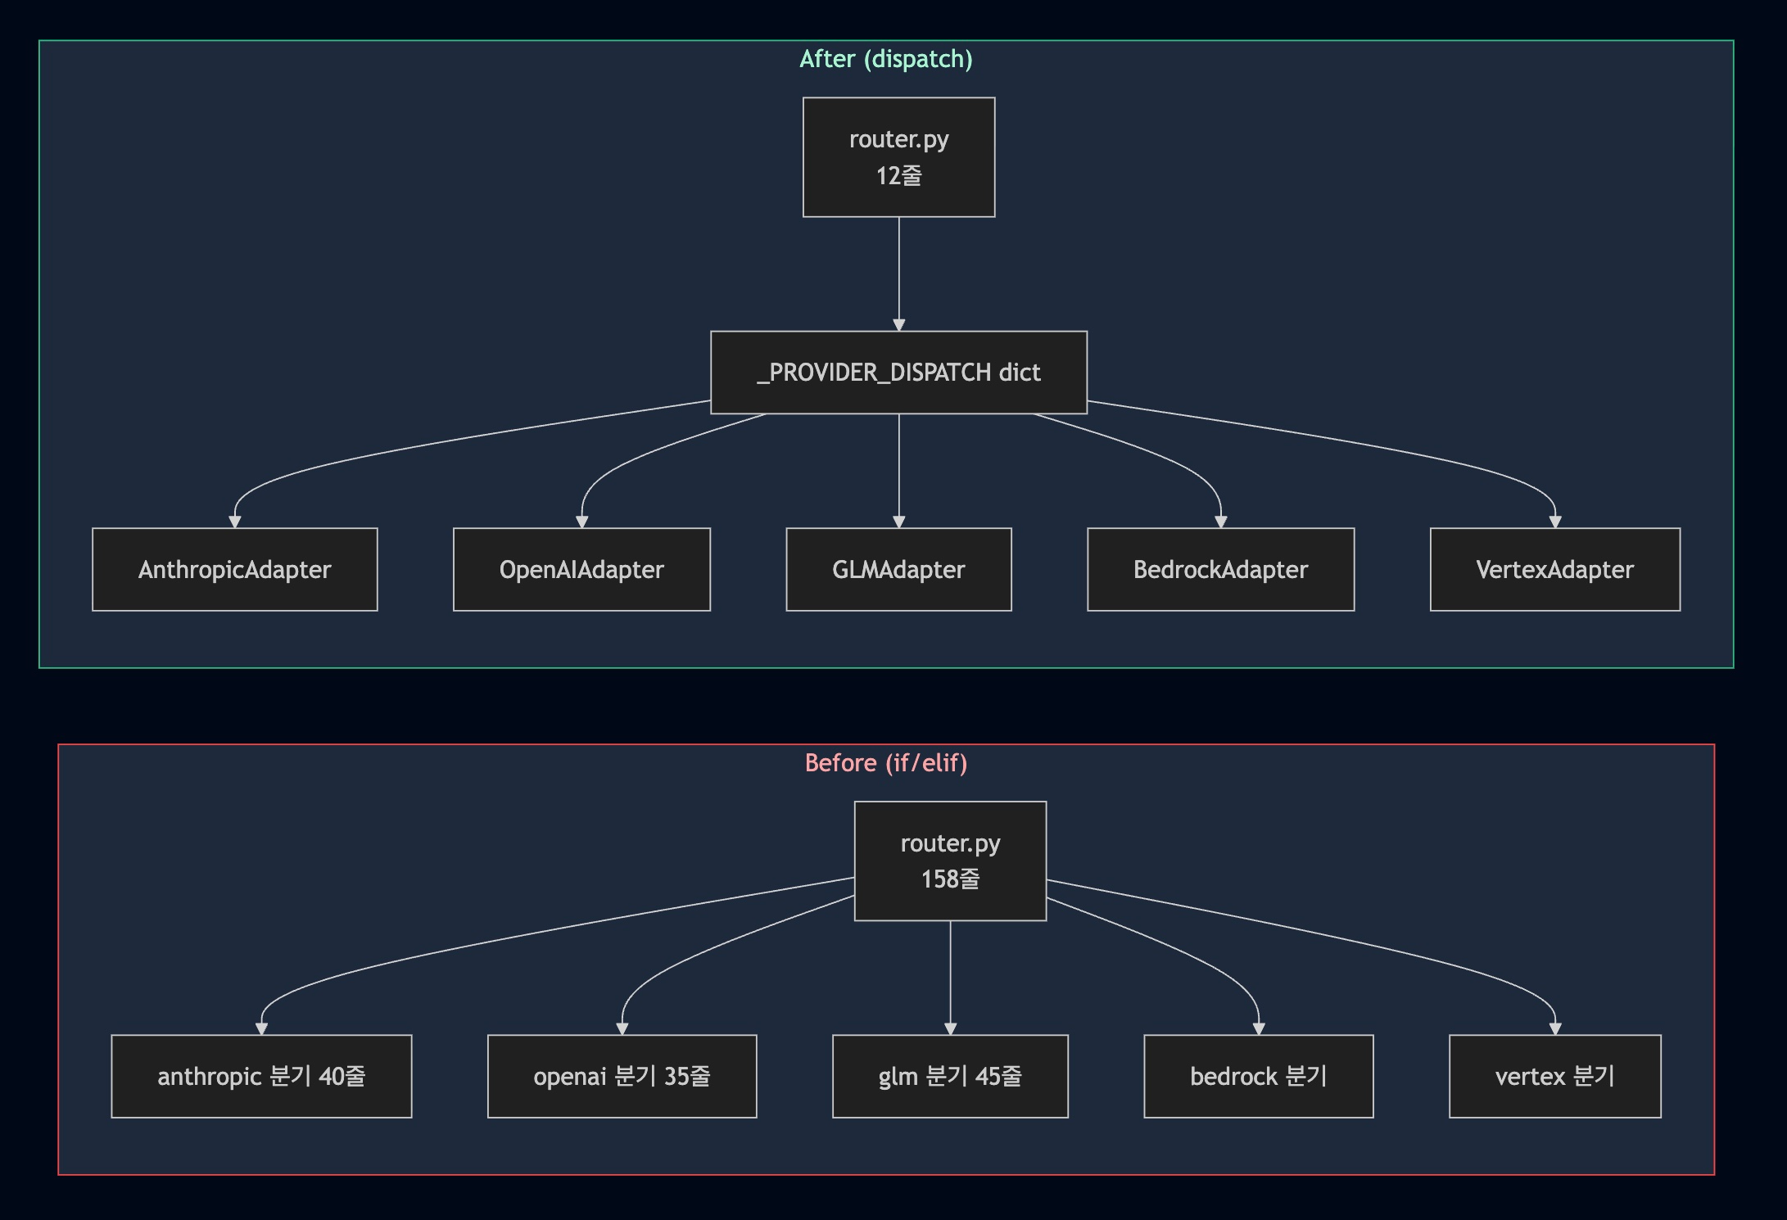Click the router.py 158줄 node
The width and height of the screenshot is (1787, 1220).
point(950,861)
